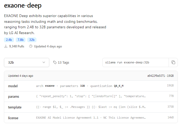Click the 9,348 Pulls count
The image size is (182, 126).
[17, 46]
